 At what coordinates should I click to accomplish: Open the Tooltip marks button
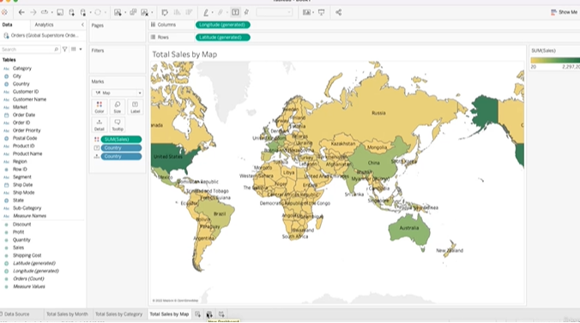click(x=118, y=124)
